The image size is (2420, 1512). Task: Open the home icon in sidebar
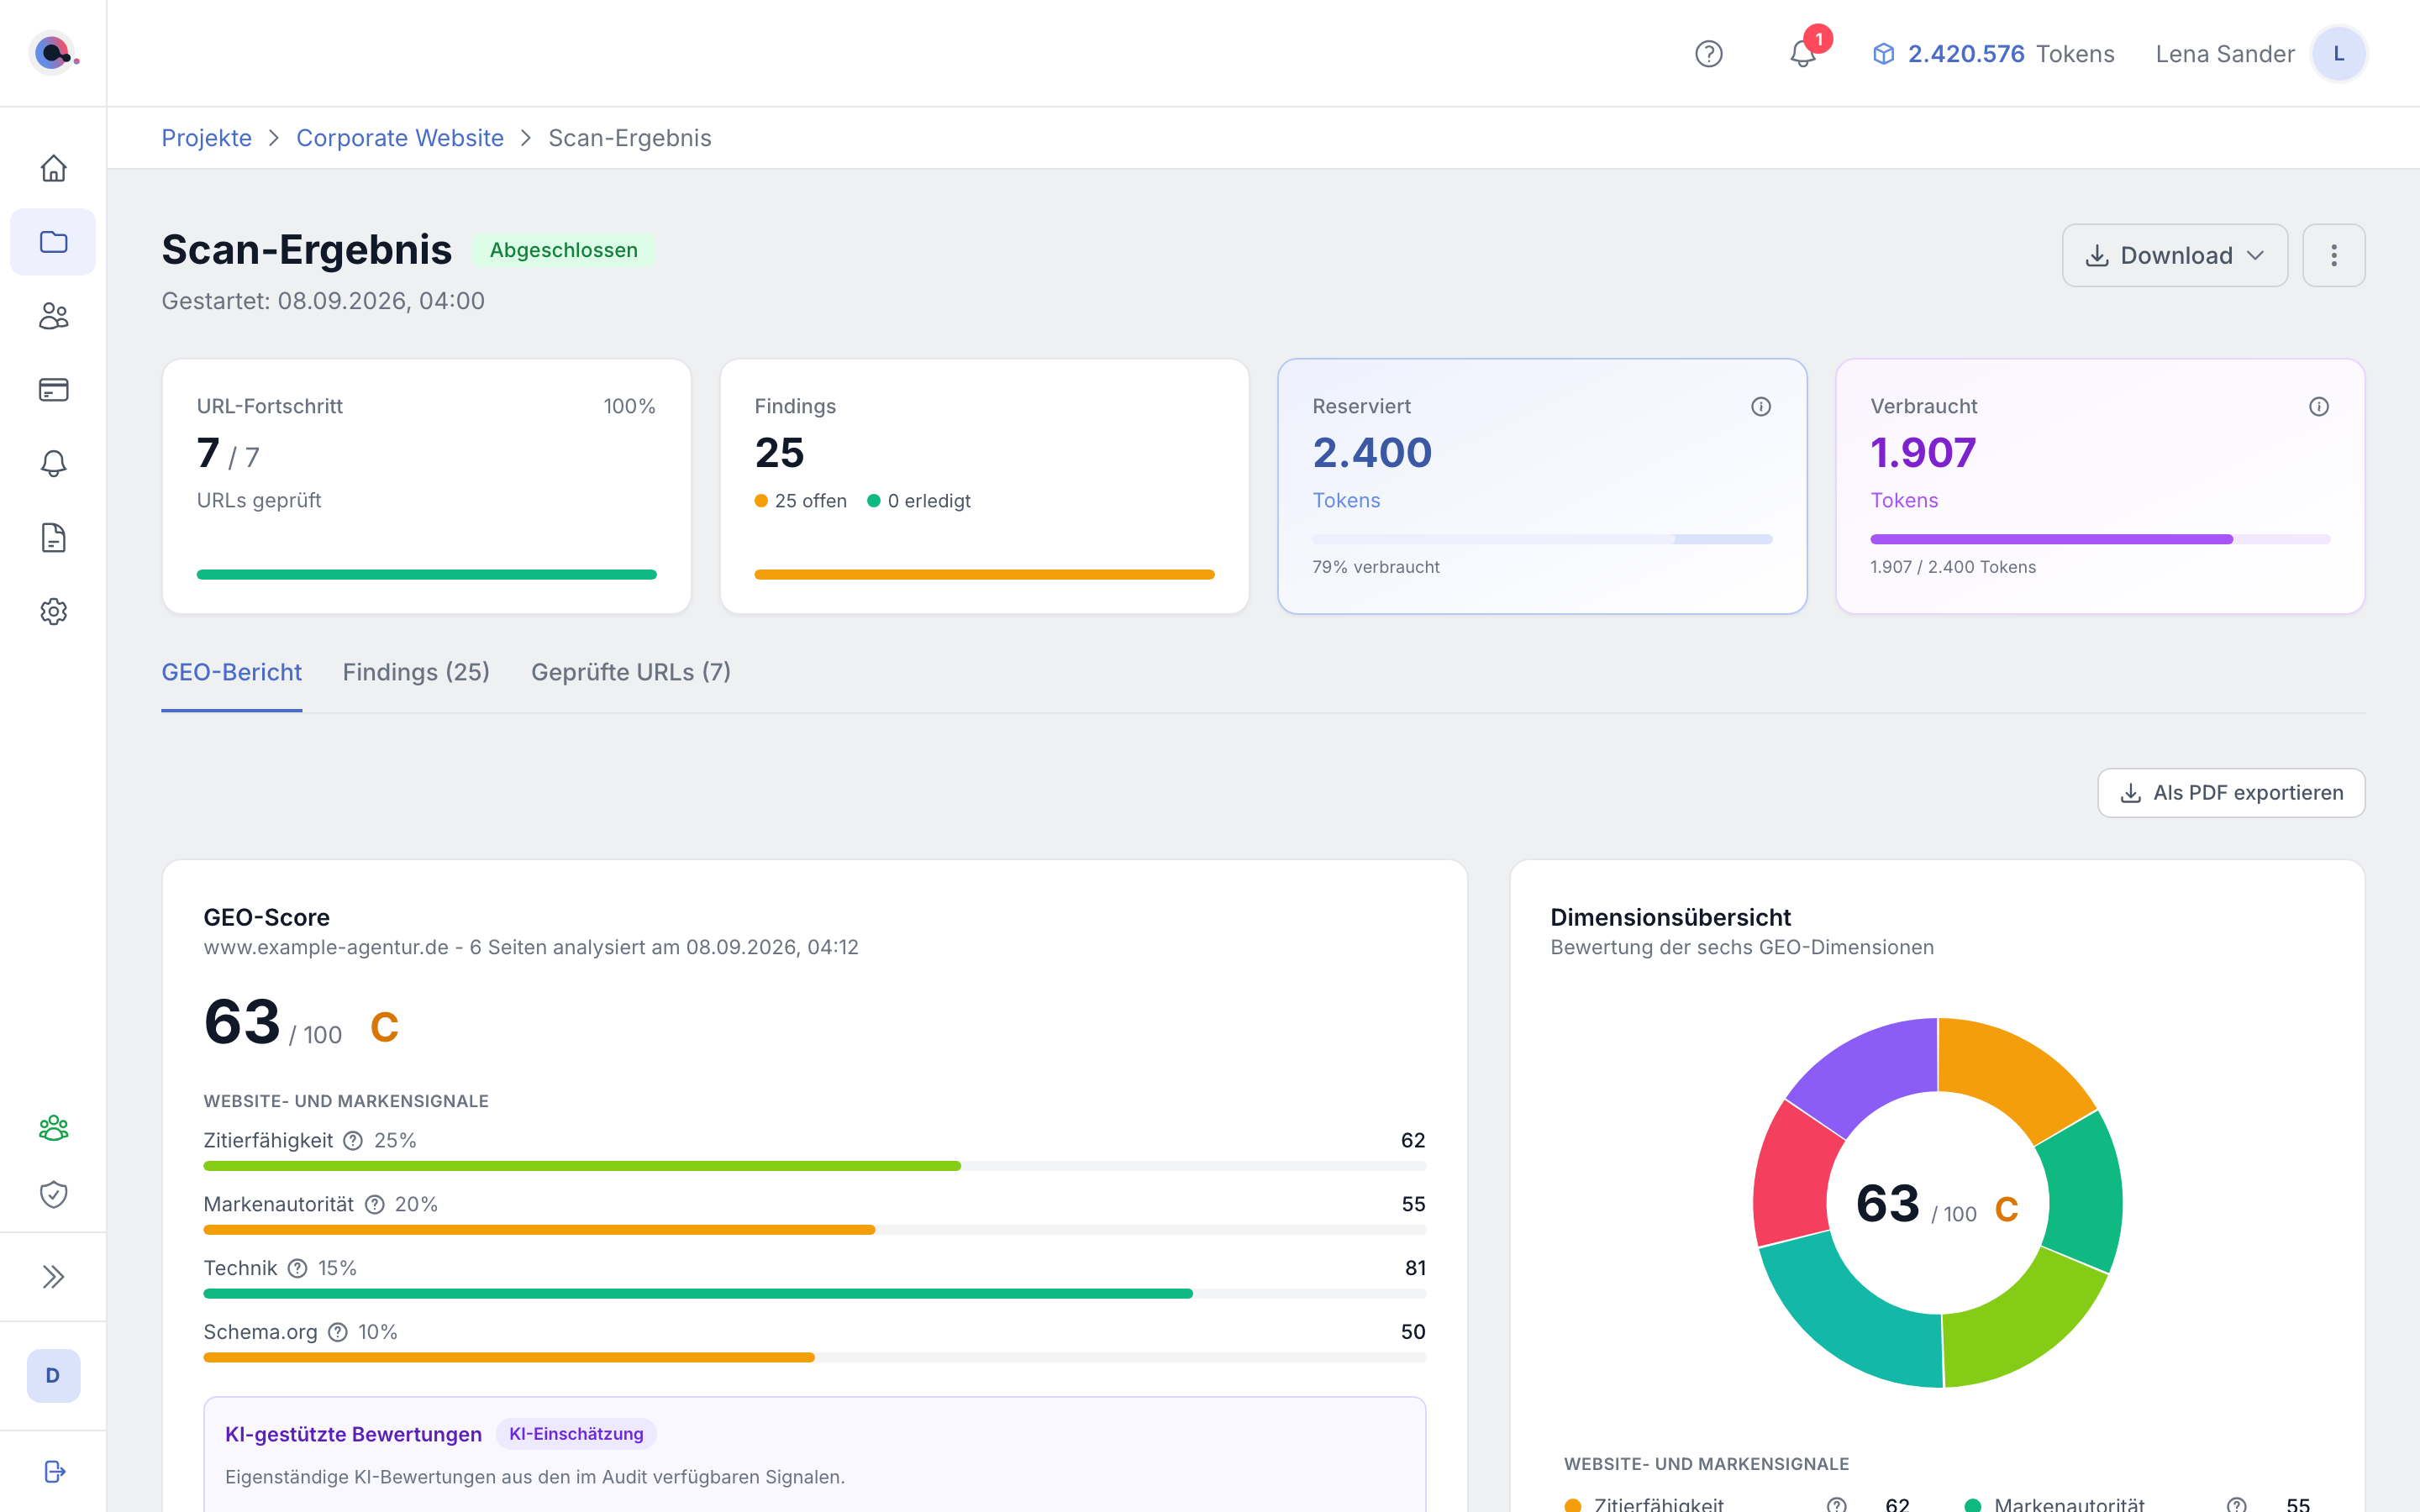(x=53, y=168)
